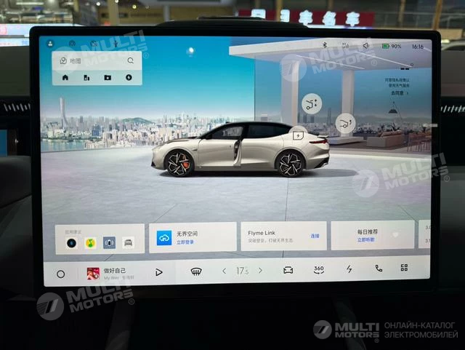The width and height of the screenshot is (465, 350).
Task: Open the map search magnifier
Action: click(130, 61)
